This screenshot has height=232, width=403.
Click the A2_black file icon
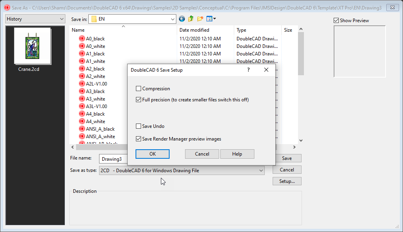pyautogui.click(x=82, y=68)
